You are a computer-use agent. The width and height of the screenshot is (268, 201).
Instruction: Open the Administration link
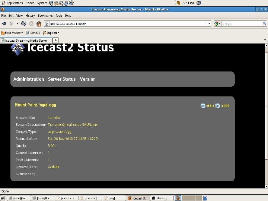(x=29, y=79)
